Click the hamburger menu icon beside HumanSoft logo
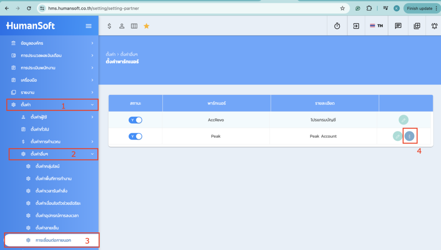The height and width of the screenshot is (250, 441). (x=88, y=26)
